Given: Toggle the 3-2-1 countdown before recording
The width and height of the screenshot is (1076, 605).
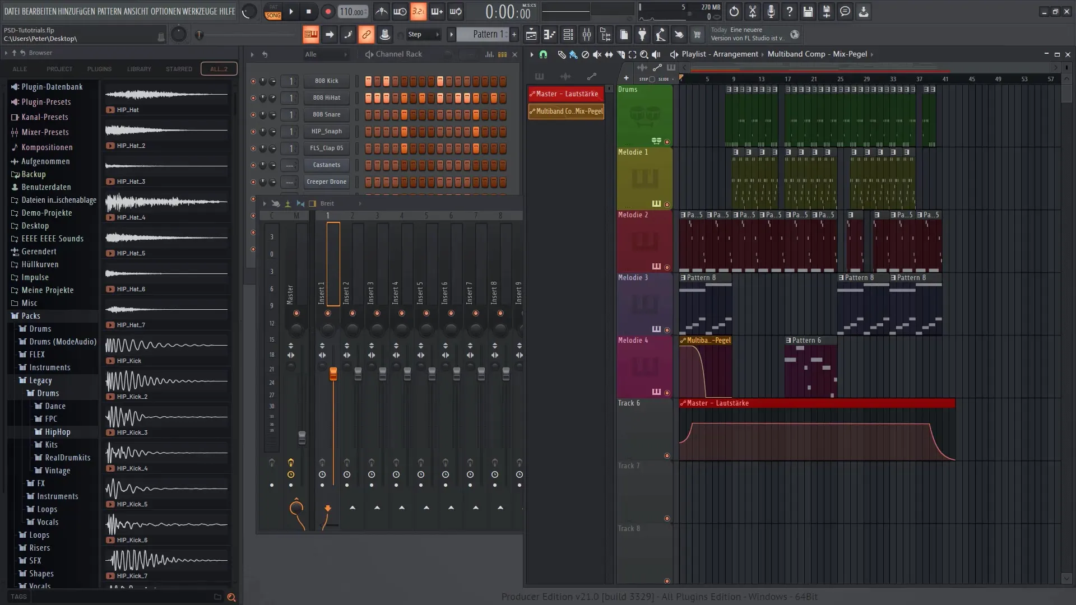Looking at the screenshot, I should 419,11.
